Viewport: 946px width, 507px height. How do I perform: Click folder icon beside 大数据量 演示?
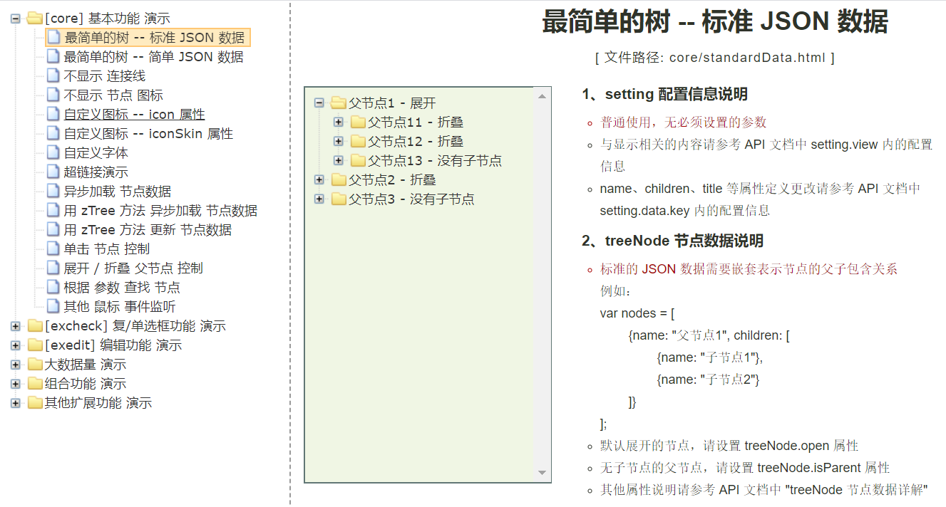[x=34, y=365]
